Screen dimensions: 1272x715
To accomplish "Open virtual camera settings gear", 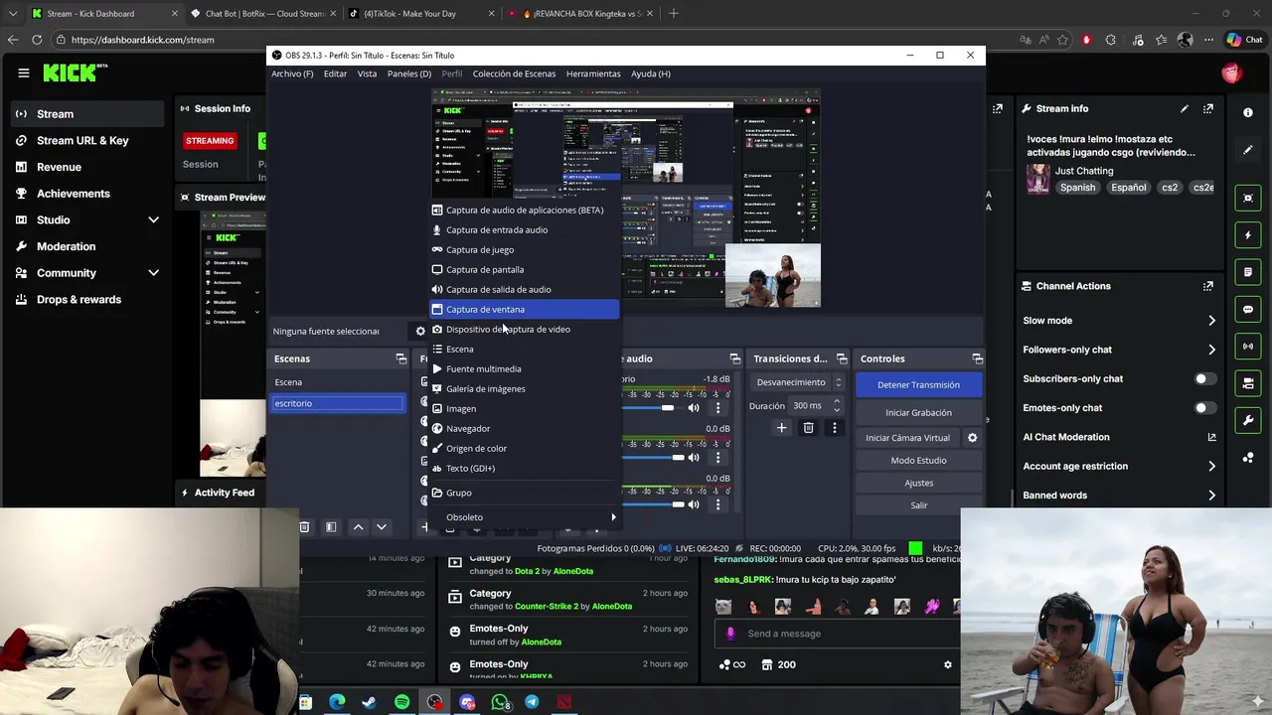I will 972,437.
